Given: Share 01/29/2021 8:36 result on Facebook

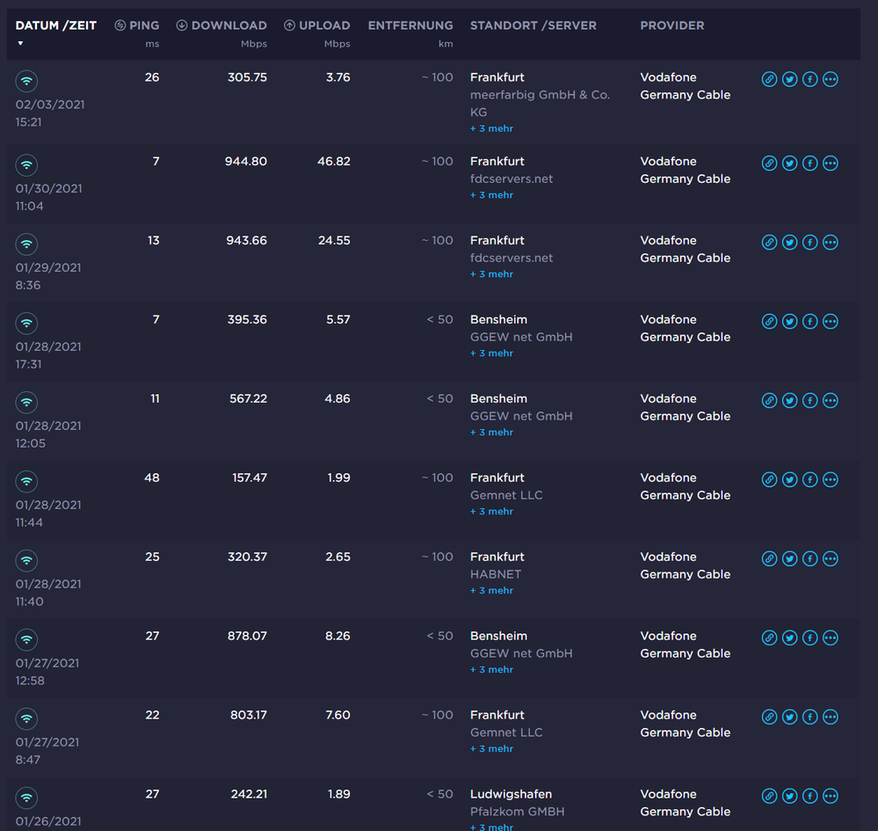Looking at the screenshot, I should point(809,242).
